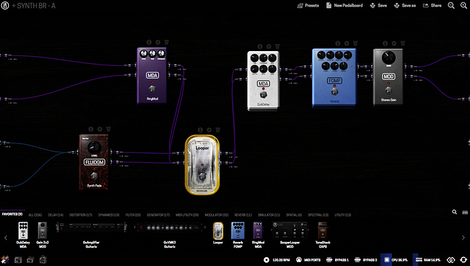Adjust first knob on RingMod pedal

point(144,54)
